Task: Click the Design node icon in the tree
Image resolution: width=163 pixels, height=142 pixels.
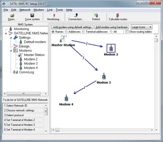Action: pyautogui.click(x=15, y=46)
